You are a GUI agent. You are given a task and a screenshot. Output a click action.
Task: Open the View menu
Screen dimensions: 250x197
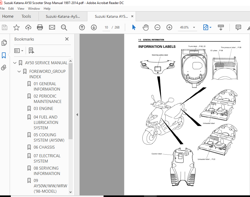coord(21,9)
